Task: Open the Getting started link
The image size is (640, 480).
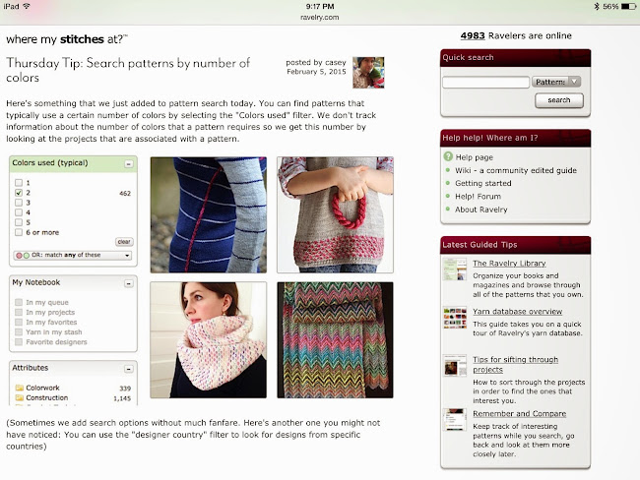Action: click(x=483, y=183)
